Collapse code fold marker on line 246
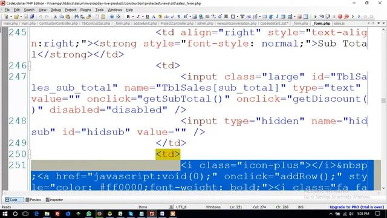The image size is (387, 218). point(30,66)
